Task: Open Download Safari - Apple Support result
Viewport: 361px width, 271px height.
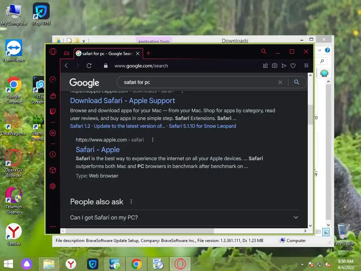Action: (x=122, y=101)
